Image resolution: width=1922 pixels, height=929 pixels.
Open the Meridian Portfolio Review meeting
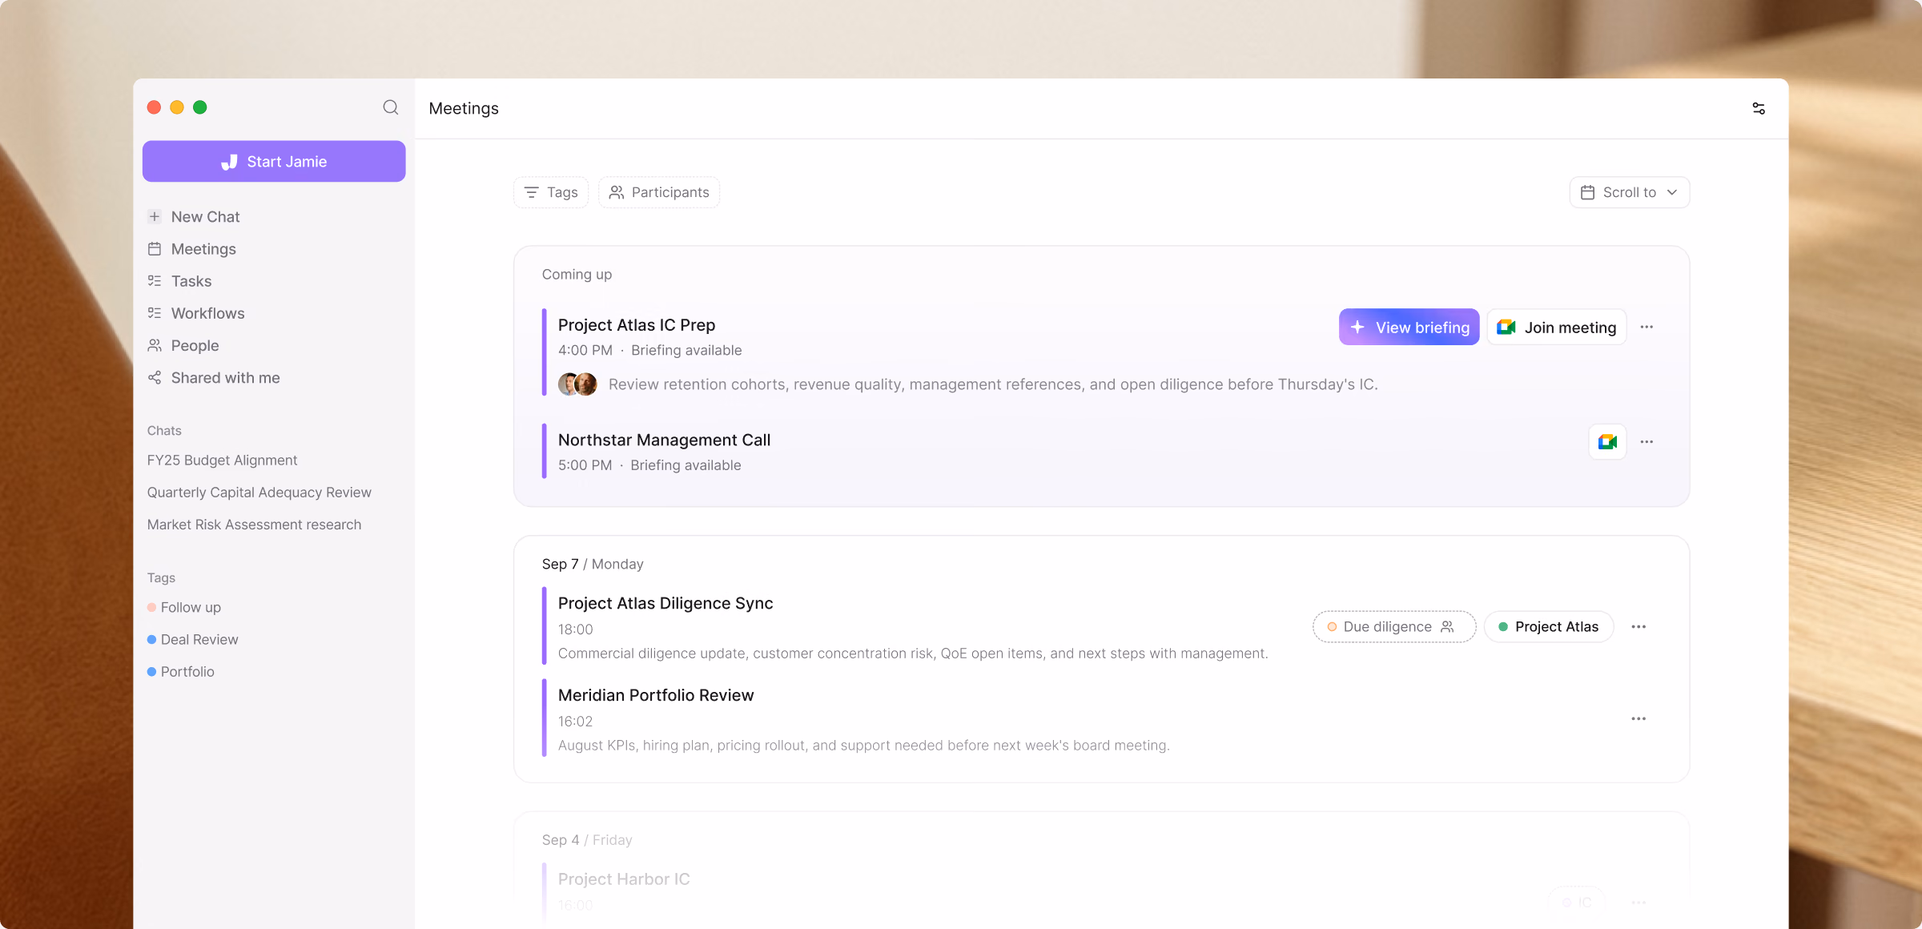pyautogui.click(x=656, y=695)
